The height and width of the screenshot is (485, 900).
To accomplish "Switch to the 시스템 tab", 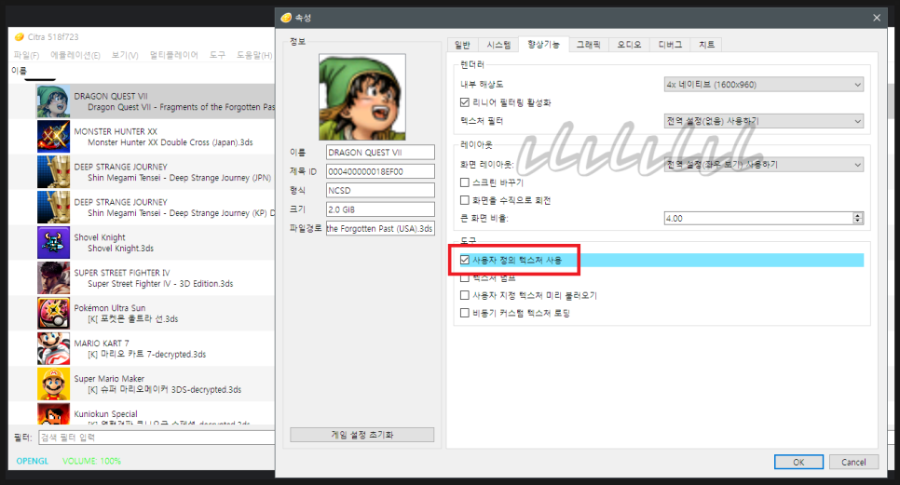I will [498, 45].
